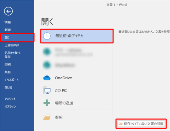Click 保存されていない文書の回復 button
The image size is (170, 131).
tap(141, 124)
